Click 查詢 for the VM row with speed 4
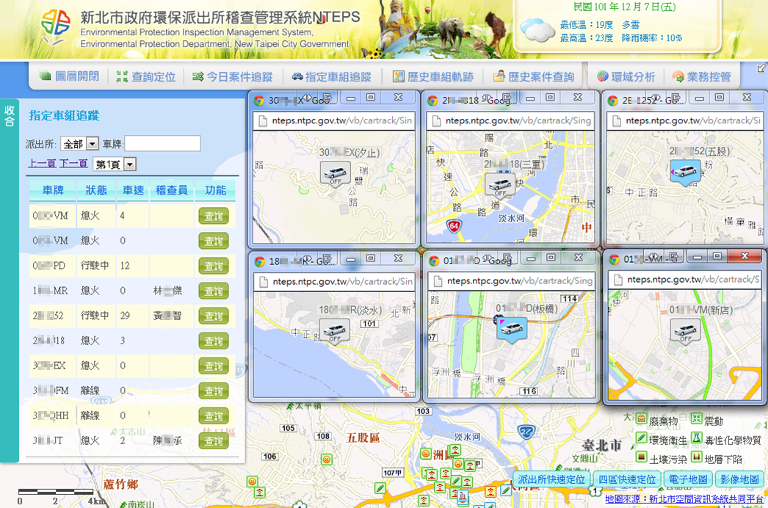Image resolution: width=768 pixels, height=508 pixels. [x=214, y=216]
